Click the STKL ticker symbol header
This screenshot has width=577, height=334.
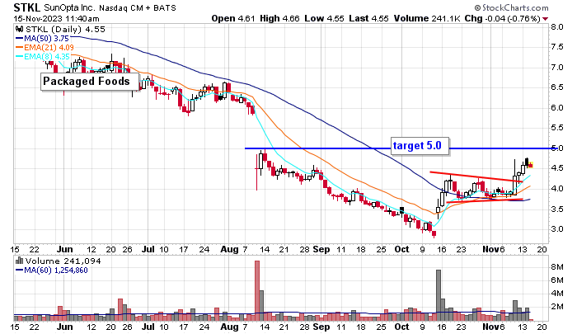(27, 7)
